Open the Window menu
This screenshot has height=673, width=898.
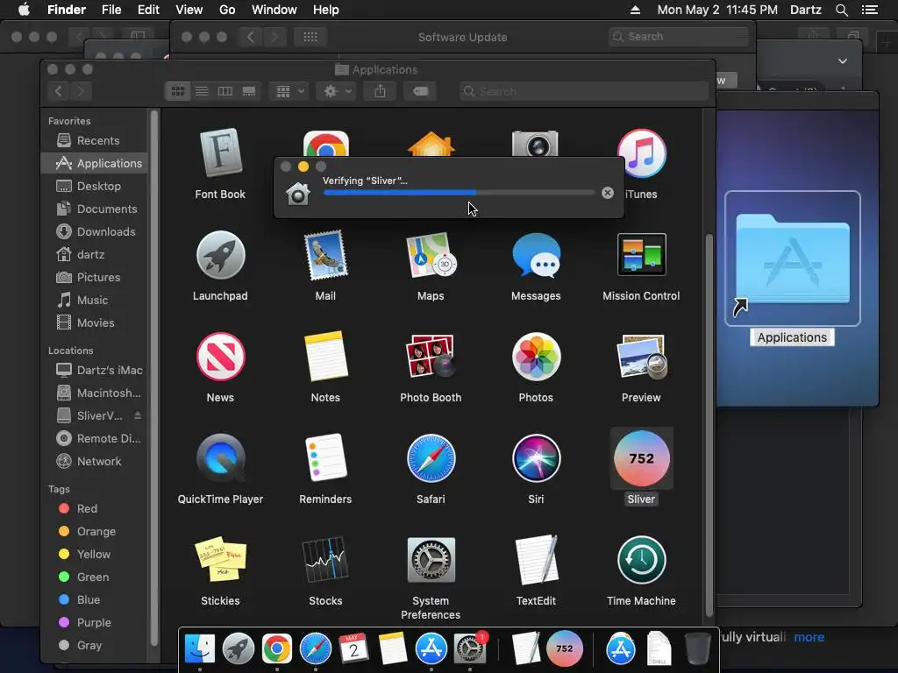point(274,10)
